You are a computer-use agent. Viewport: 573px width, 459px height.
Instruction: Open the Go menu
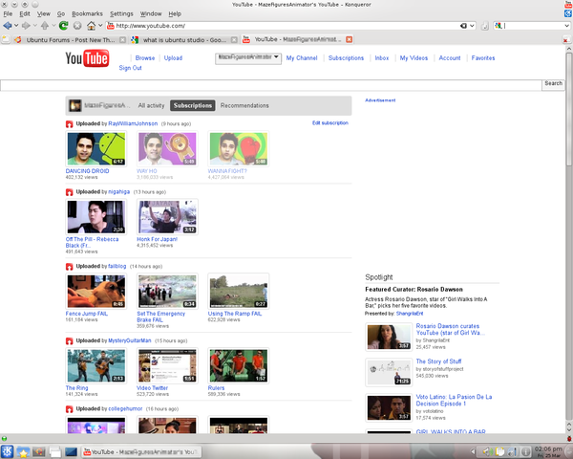click(61, 14)
